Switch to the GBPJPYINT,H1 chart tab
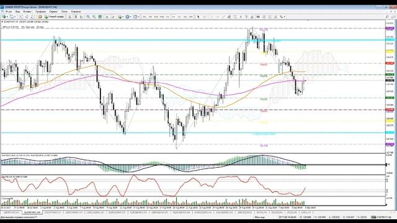This screenshot has height=223, width=397. (11, 212)
